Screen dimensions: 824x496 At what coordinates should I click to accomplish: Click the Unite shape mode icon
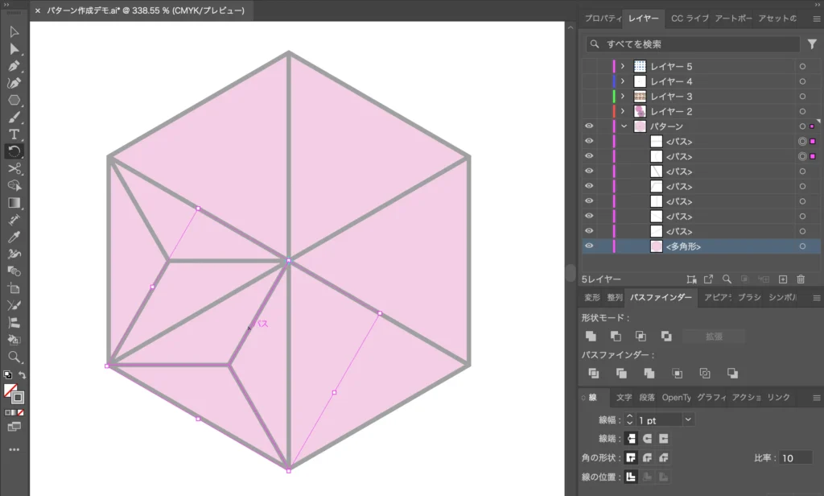pos(591,336)
